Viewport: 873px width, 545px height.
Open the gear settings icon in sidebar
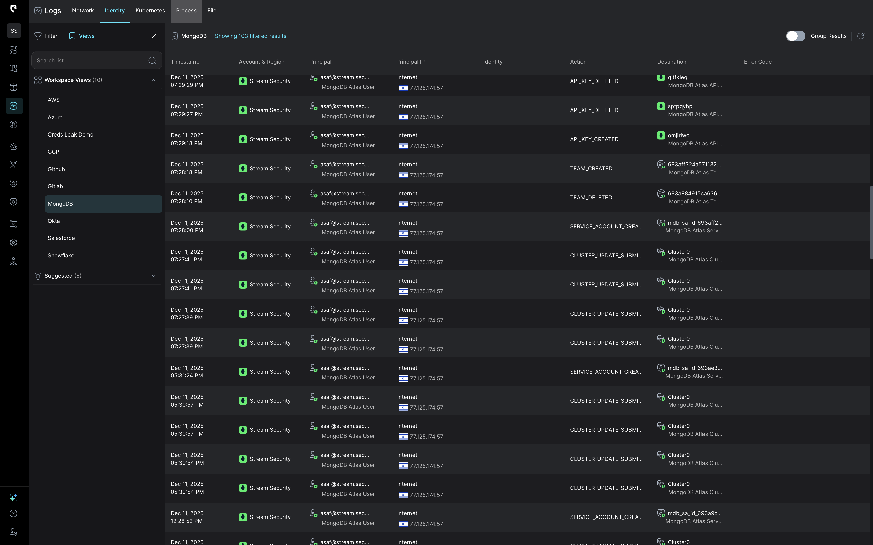pos(13,242)
